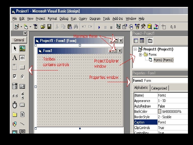This screenshot has height=145, width=193.
Task: Open the Data View Window toolbar icon
Action: click(150, 27)
